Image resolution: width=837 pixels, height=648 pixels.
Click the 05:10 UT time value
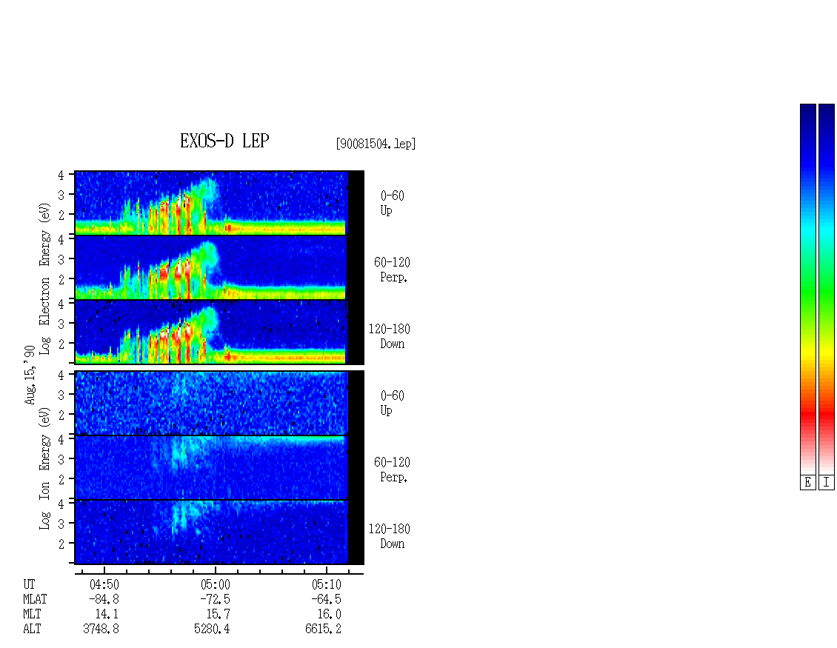pyautogui.click(x=326, y=584)
